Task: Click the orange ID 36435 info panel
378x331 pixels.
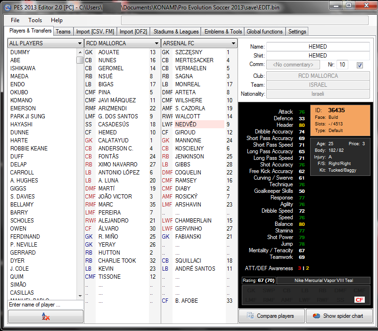Action: pyautogui.click(x=340, y=120)
